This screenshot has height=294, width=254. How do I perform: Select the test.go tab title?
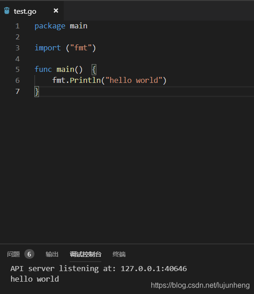(x=25, y=11)
